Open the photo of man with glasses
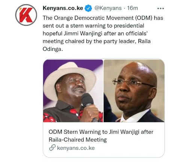 [x=134, y=91]
